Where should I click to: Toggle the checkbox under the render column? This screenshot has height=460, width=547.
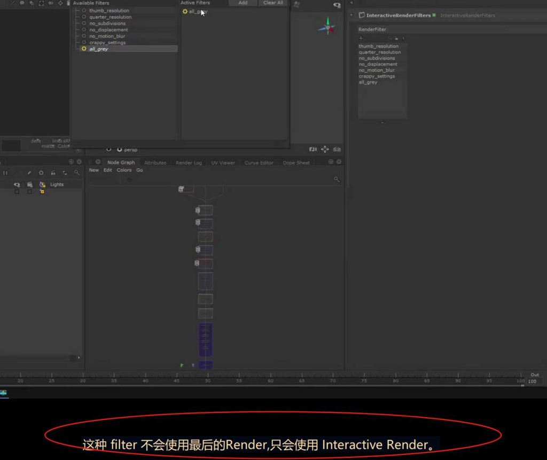click(x=30, y=192)
